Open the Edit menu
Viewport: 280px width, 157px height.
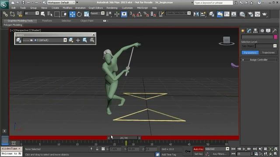click(14, 8)
